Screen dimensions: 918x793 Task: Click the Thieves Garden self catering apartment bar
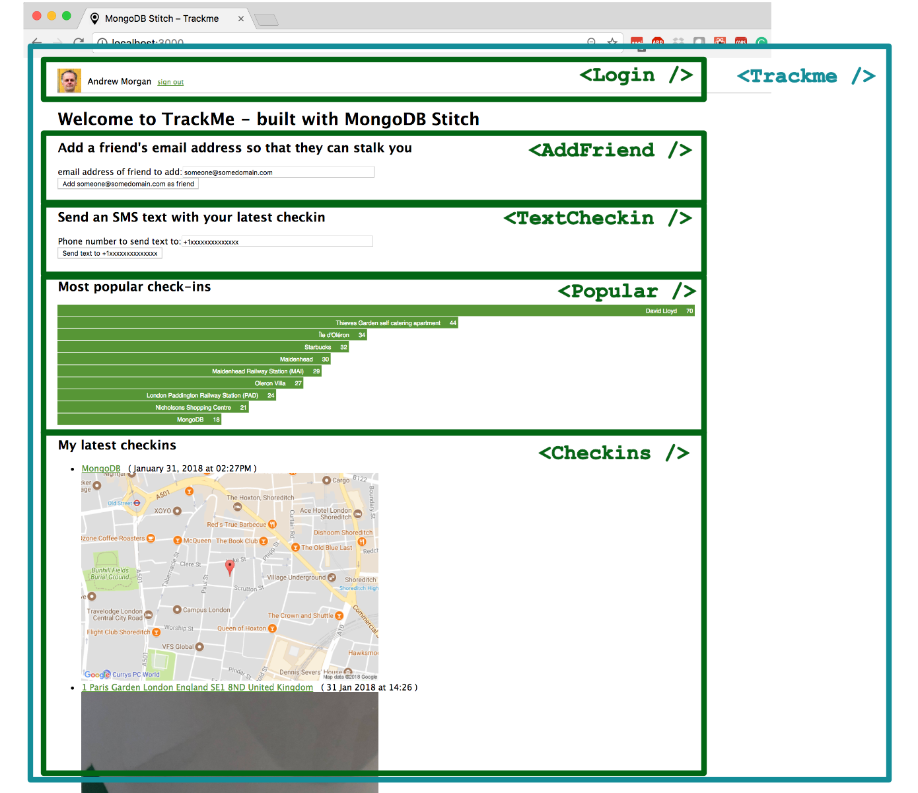coord(258,323)
